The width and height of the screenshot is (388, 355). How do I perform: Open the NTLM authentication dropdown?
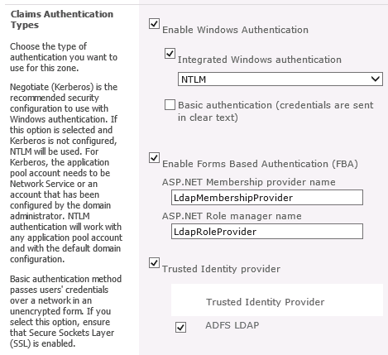pos(280,79)
